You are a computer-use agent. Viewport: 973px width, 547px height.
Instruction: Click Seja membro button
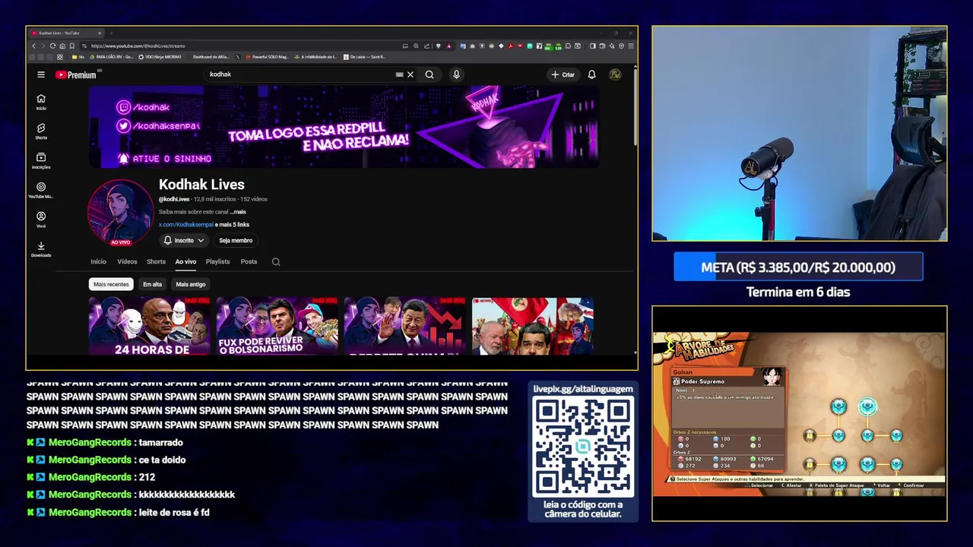(x=236, y=240)
